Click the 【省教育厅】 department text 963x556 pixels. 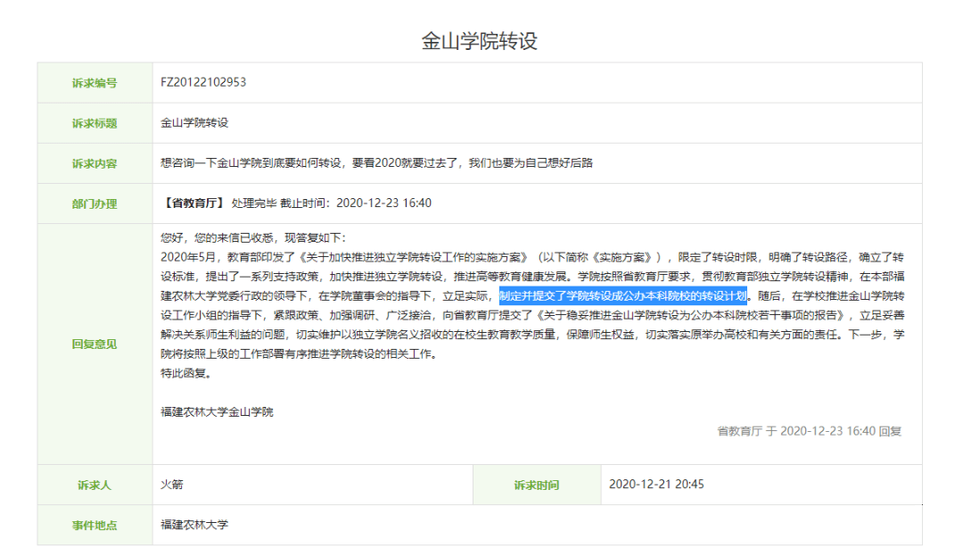coord(194,203)
